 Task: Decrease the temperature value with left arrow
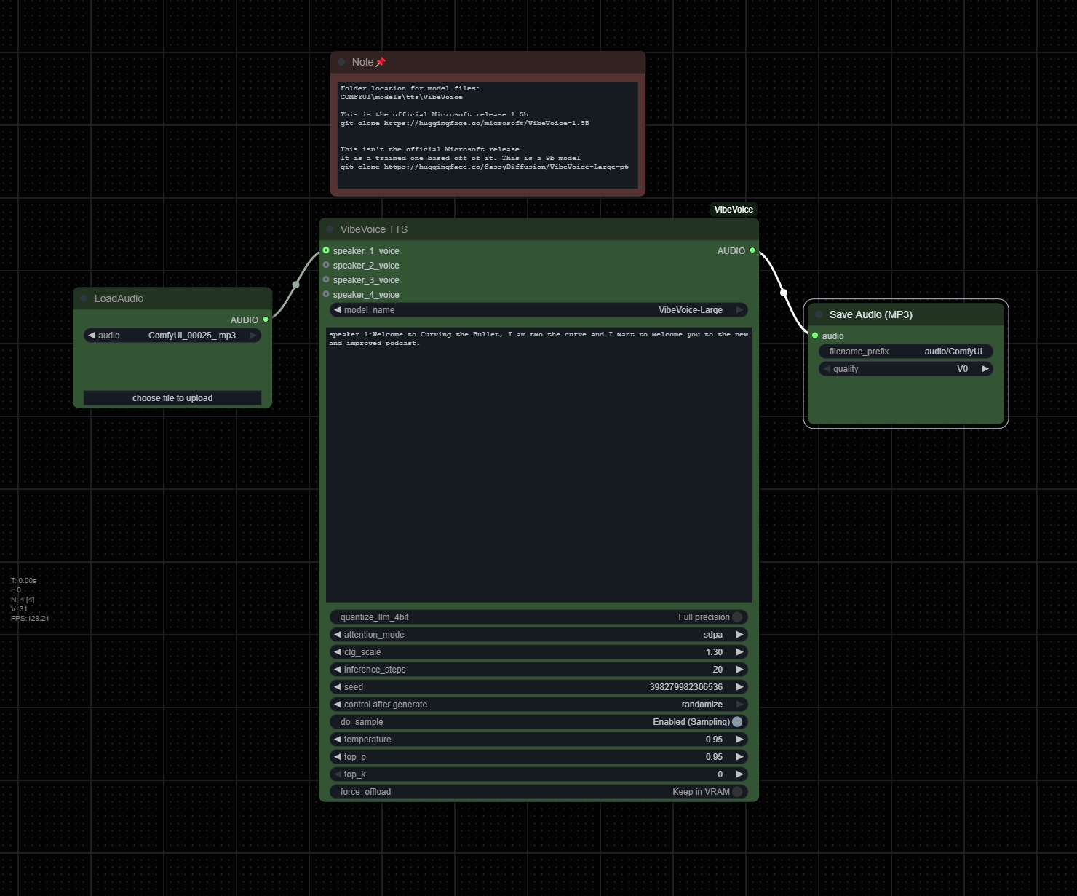(x=338, y=740)
